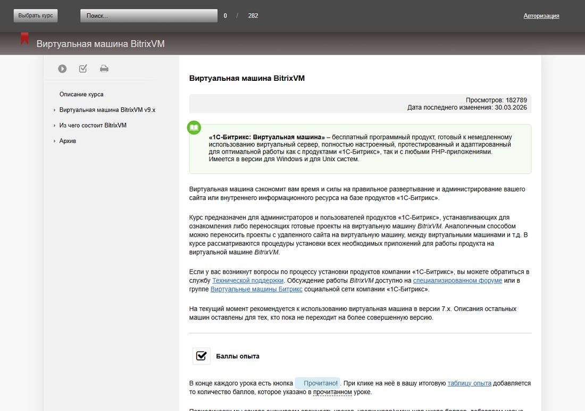Open Виртуальная машина BitrixVM v9.x chapter
Viewport: 585px width, 411px height.
[x=107, y=110]
